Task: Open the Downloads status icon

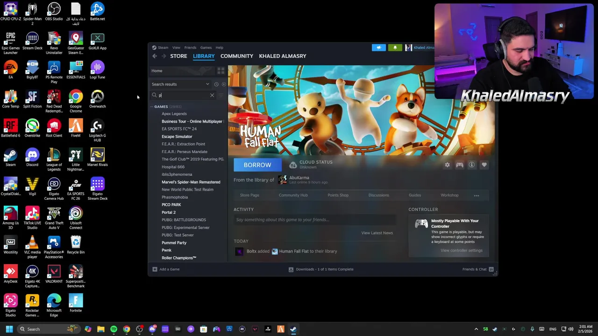Action: [291, 269]
